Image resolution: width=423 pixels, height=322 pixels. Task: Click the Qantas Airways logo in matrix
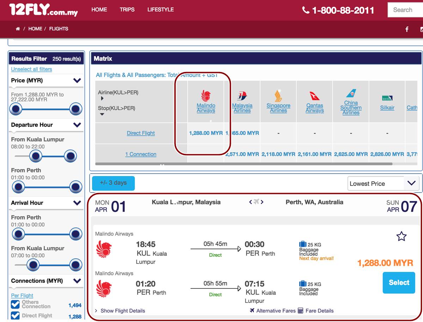coord(314,96)
